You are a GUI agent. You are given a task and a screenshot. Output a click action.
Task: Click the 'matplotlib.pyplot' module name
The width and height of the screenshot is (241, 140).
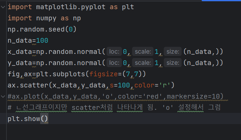tap(71, 7)
